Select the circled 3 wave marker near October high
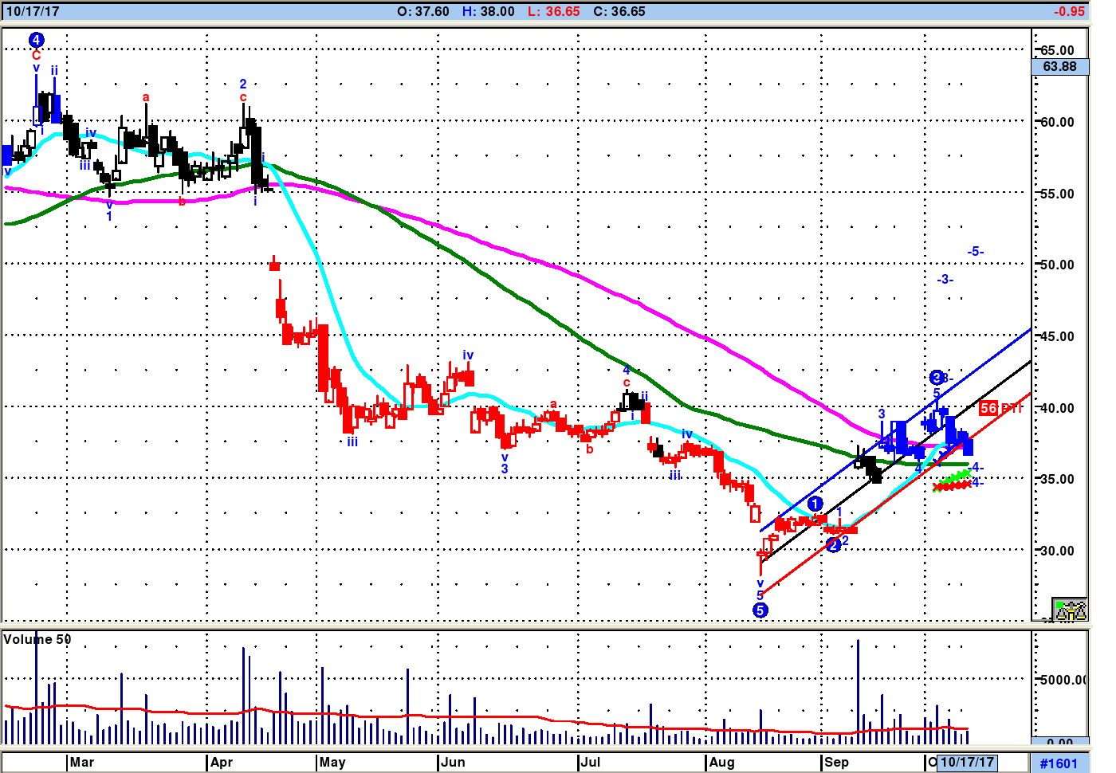Viewport: 1116px width, 773px height. [937, 377]
